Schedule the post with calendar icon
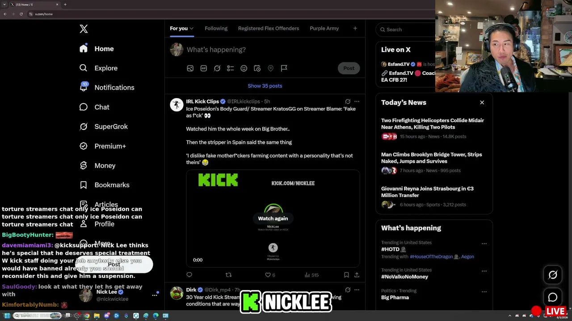Viewport: 572px width, 321px height. click(x=257, y=68)
